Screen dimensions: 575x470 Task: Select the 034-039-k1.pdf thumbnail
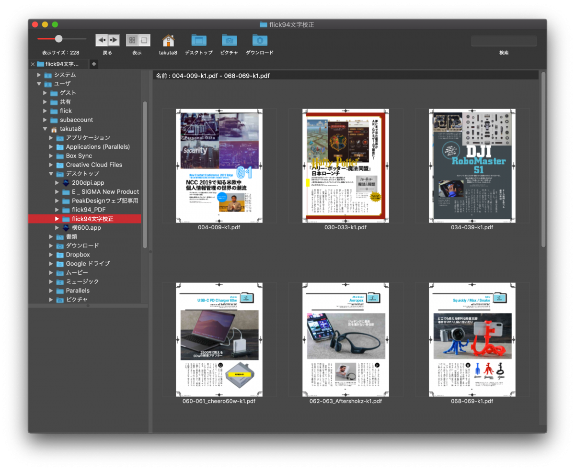(471, 166)
